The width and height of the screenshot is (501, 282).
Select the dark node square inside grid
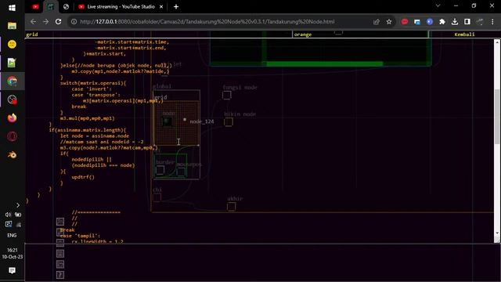[167, 121]
